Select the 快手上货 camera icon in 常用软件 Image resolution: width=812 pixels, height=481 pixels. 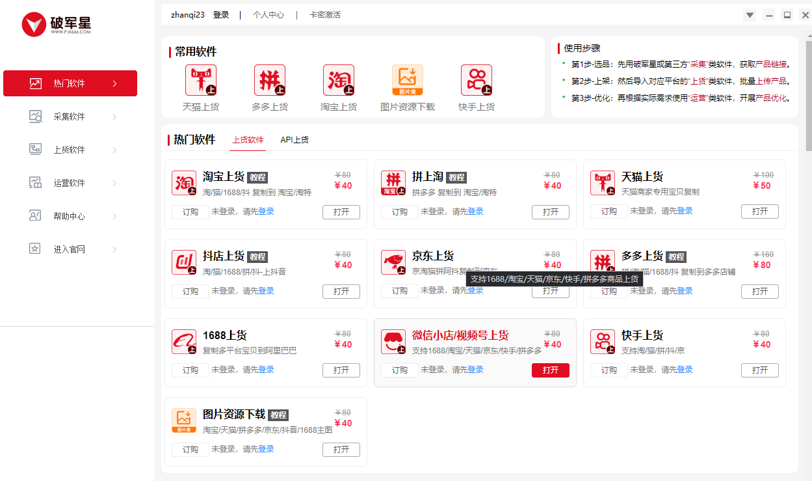tap(476, 81)
